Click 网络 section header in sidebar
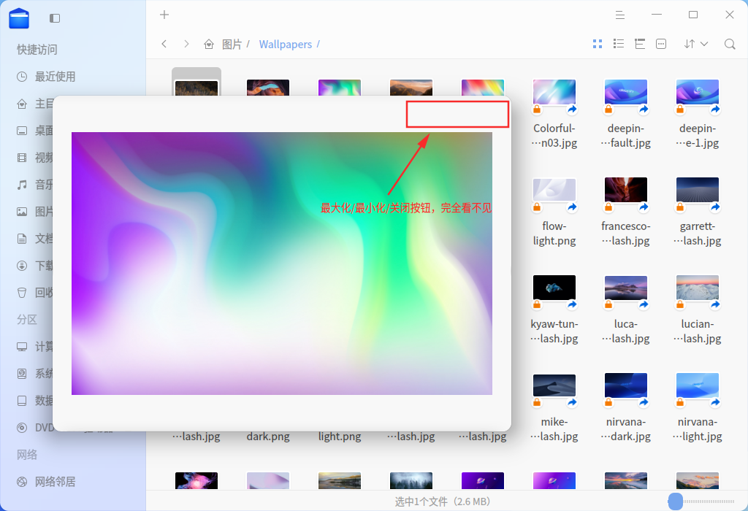Viewport: 748px width, 511px height. point(27,455)
